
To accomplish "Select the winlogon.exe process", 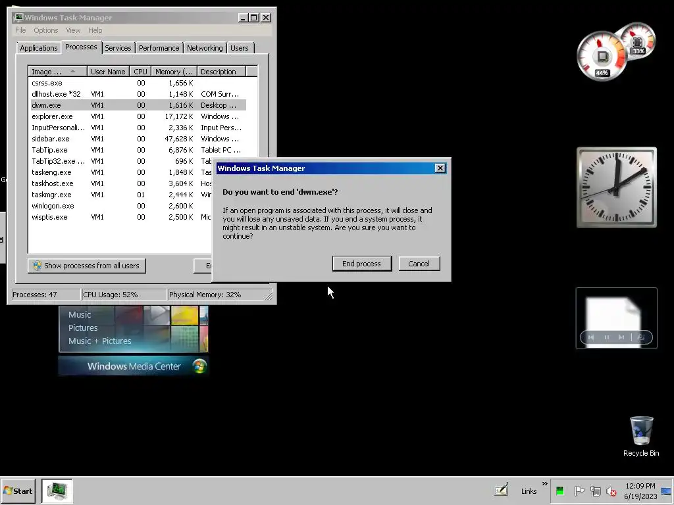I will [x=121, y=206].
